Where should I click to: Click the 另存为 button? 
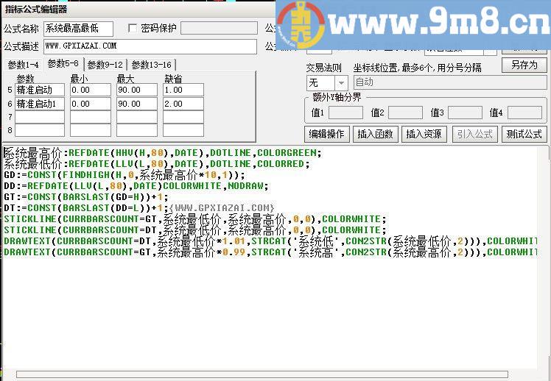click(524, 65)
